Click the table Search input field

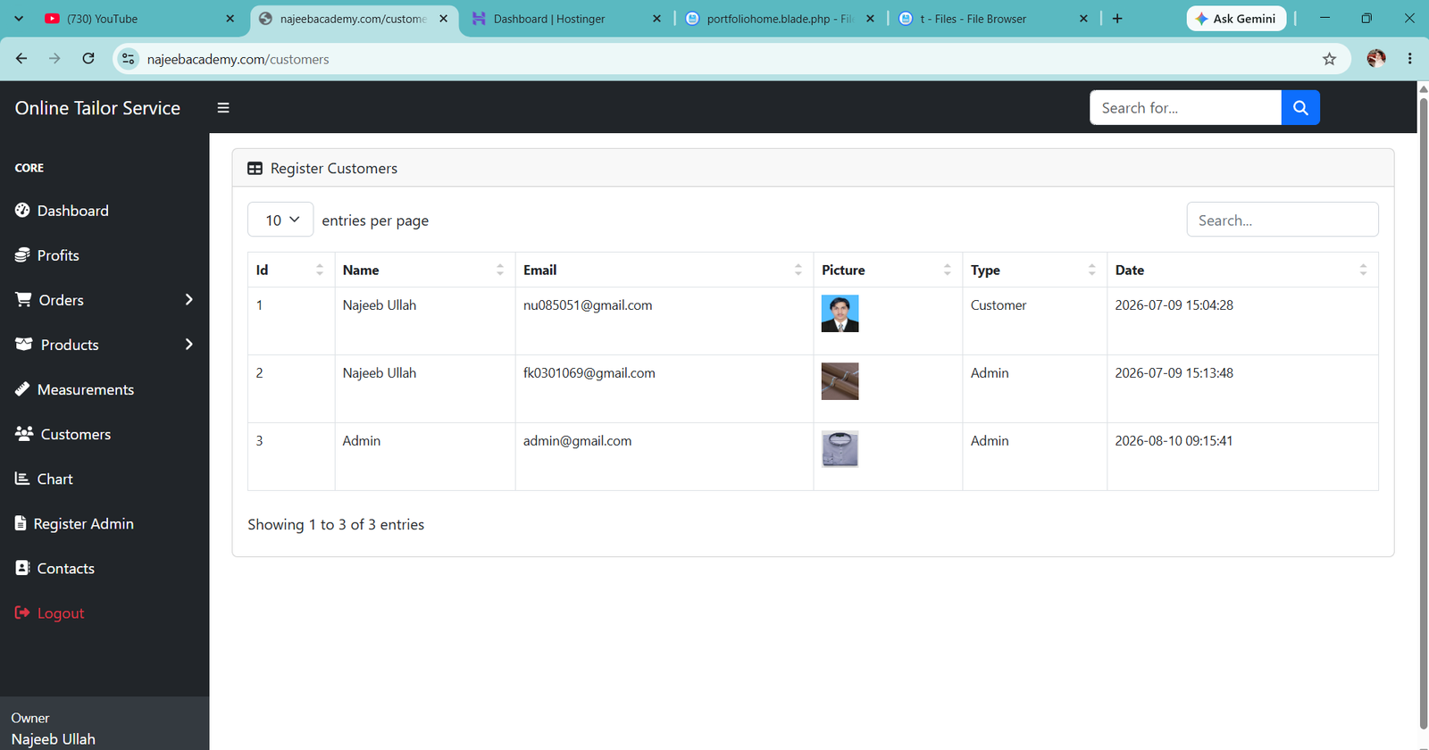coord(1282,220)
